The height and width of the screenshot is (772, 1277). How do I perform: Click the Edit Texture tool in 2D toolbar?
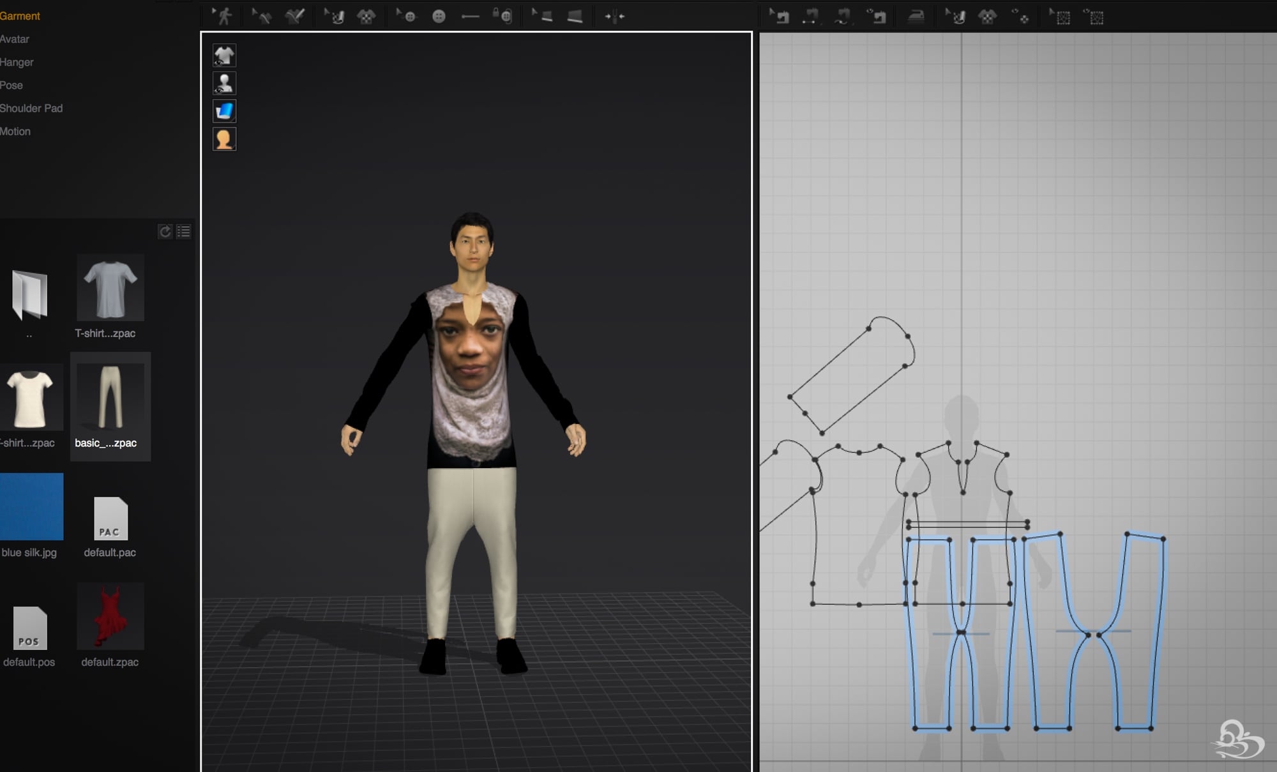click(x=955, y=17)
